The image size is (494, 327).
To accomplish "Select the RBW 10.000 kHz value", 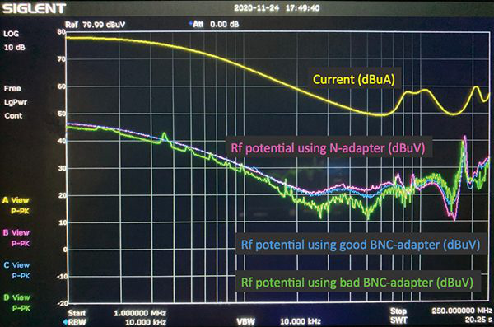I will coord(146,322).
